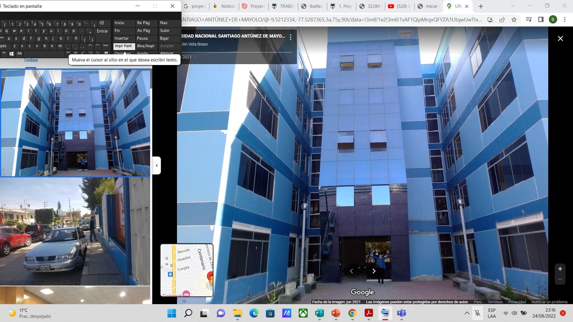573x322 pixels.
Task: Install app icon in address bar
Action: 490,20
